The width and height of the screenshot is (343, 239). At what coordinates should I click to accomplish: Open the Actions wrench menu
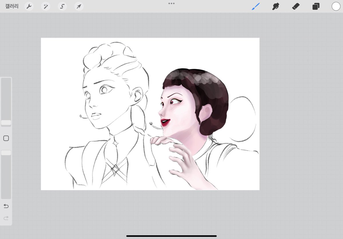pyautogui.click(x=29, y=6)
